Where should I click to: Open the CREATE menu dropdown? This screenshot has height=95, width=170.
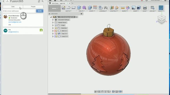[x=82, y=11]
